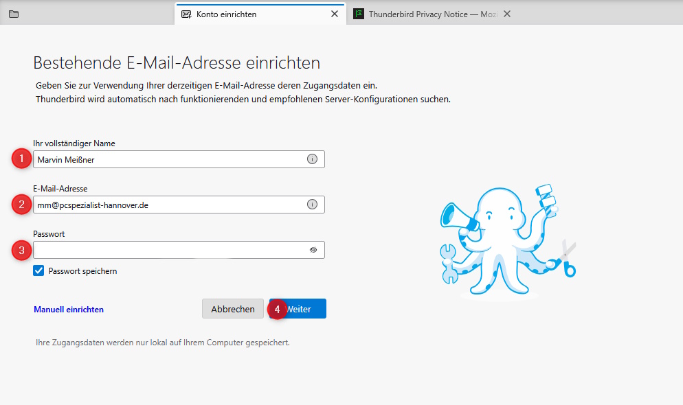Click the info icon in the name field
683x405 pixels.
click(312, 159)
